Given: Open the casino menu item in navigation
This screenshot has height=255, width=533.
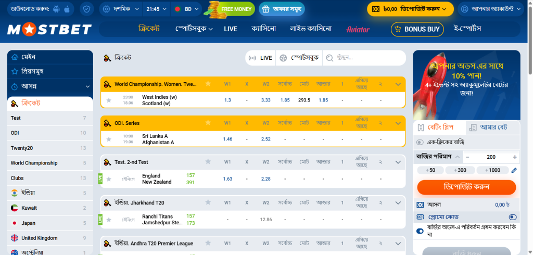Looking at the screenshot, I should pos(263,29).
